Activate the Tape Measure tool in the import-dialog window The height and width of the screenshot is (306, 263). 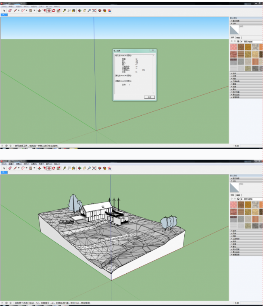click(64, 10)
